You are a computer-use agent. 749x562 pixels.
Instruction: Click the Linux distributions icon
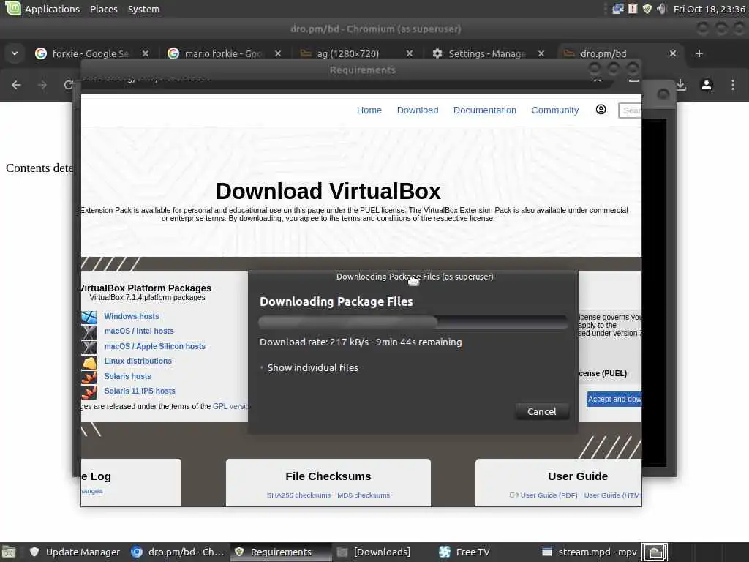click(x=89, y=362)
